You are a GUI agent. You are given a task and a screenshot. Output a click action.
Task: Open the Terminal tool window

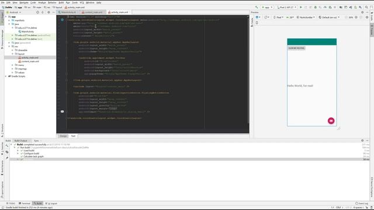click(25, 204)
